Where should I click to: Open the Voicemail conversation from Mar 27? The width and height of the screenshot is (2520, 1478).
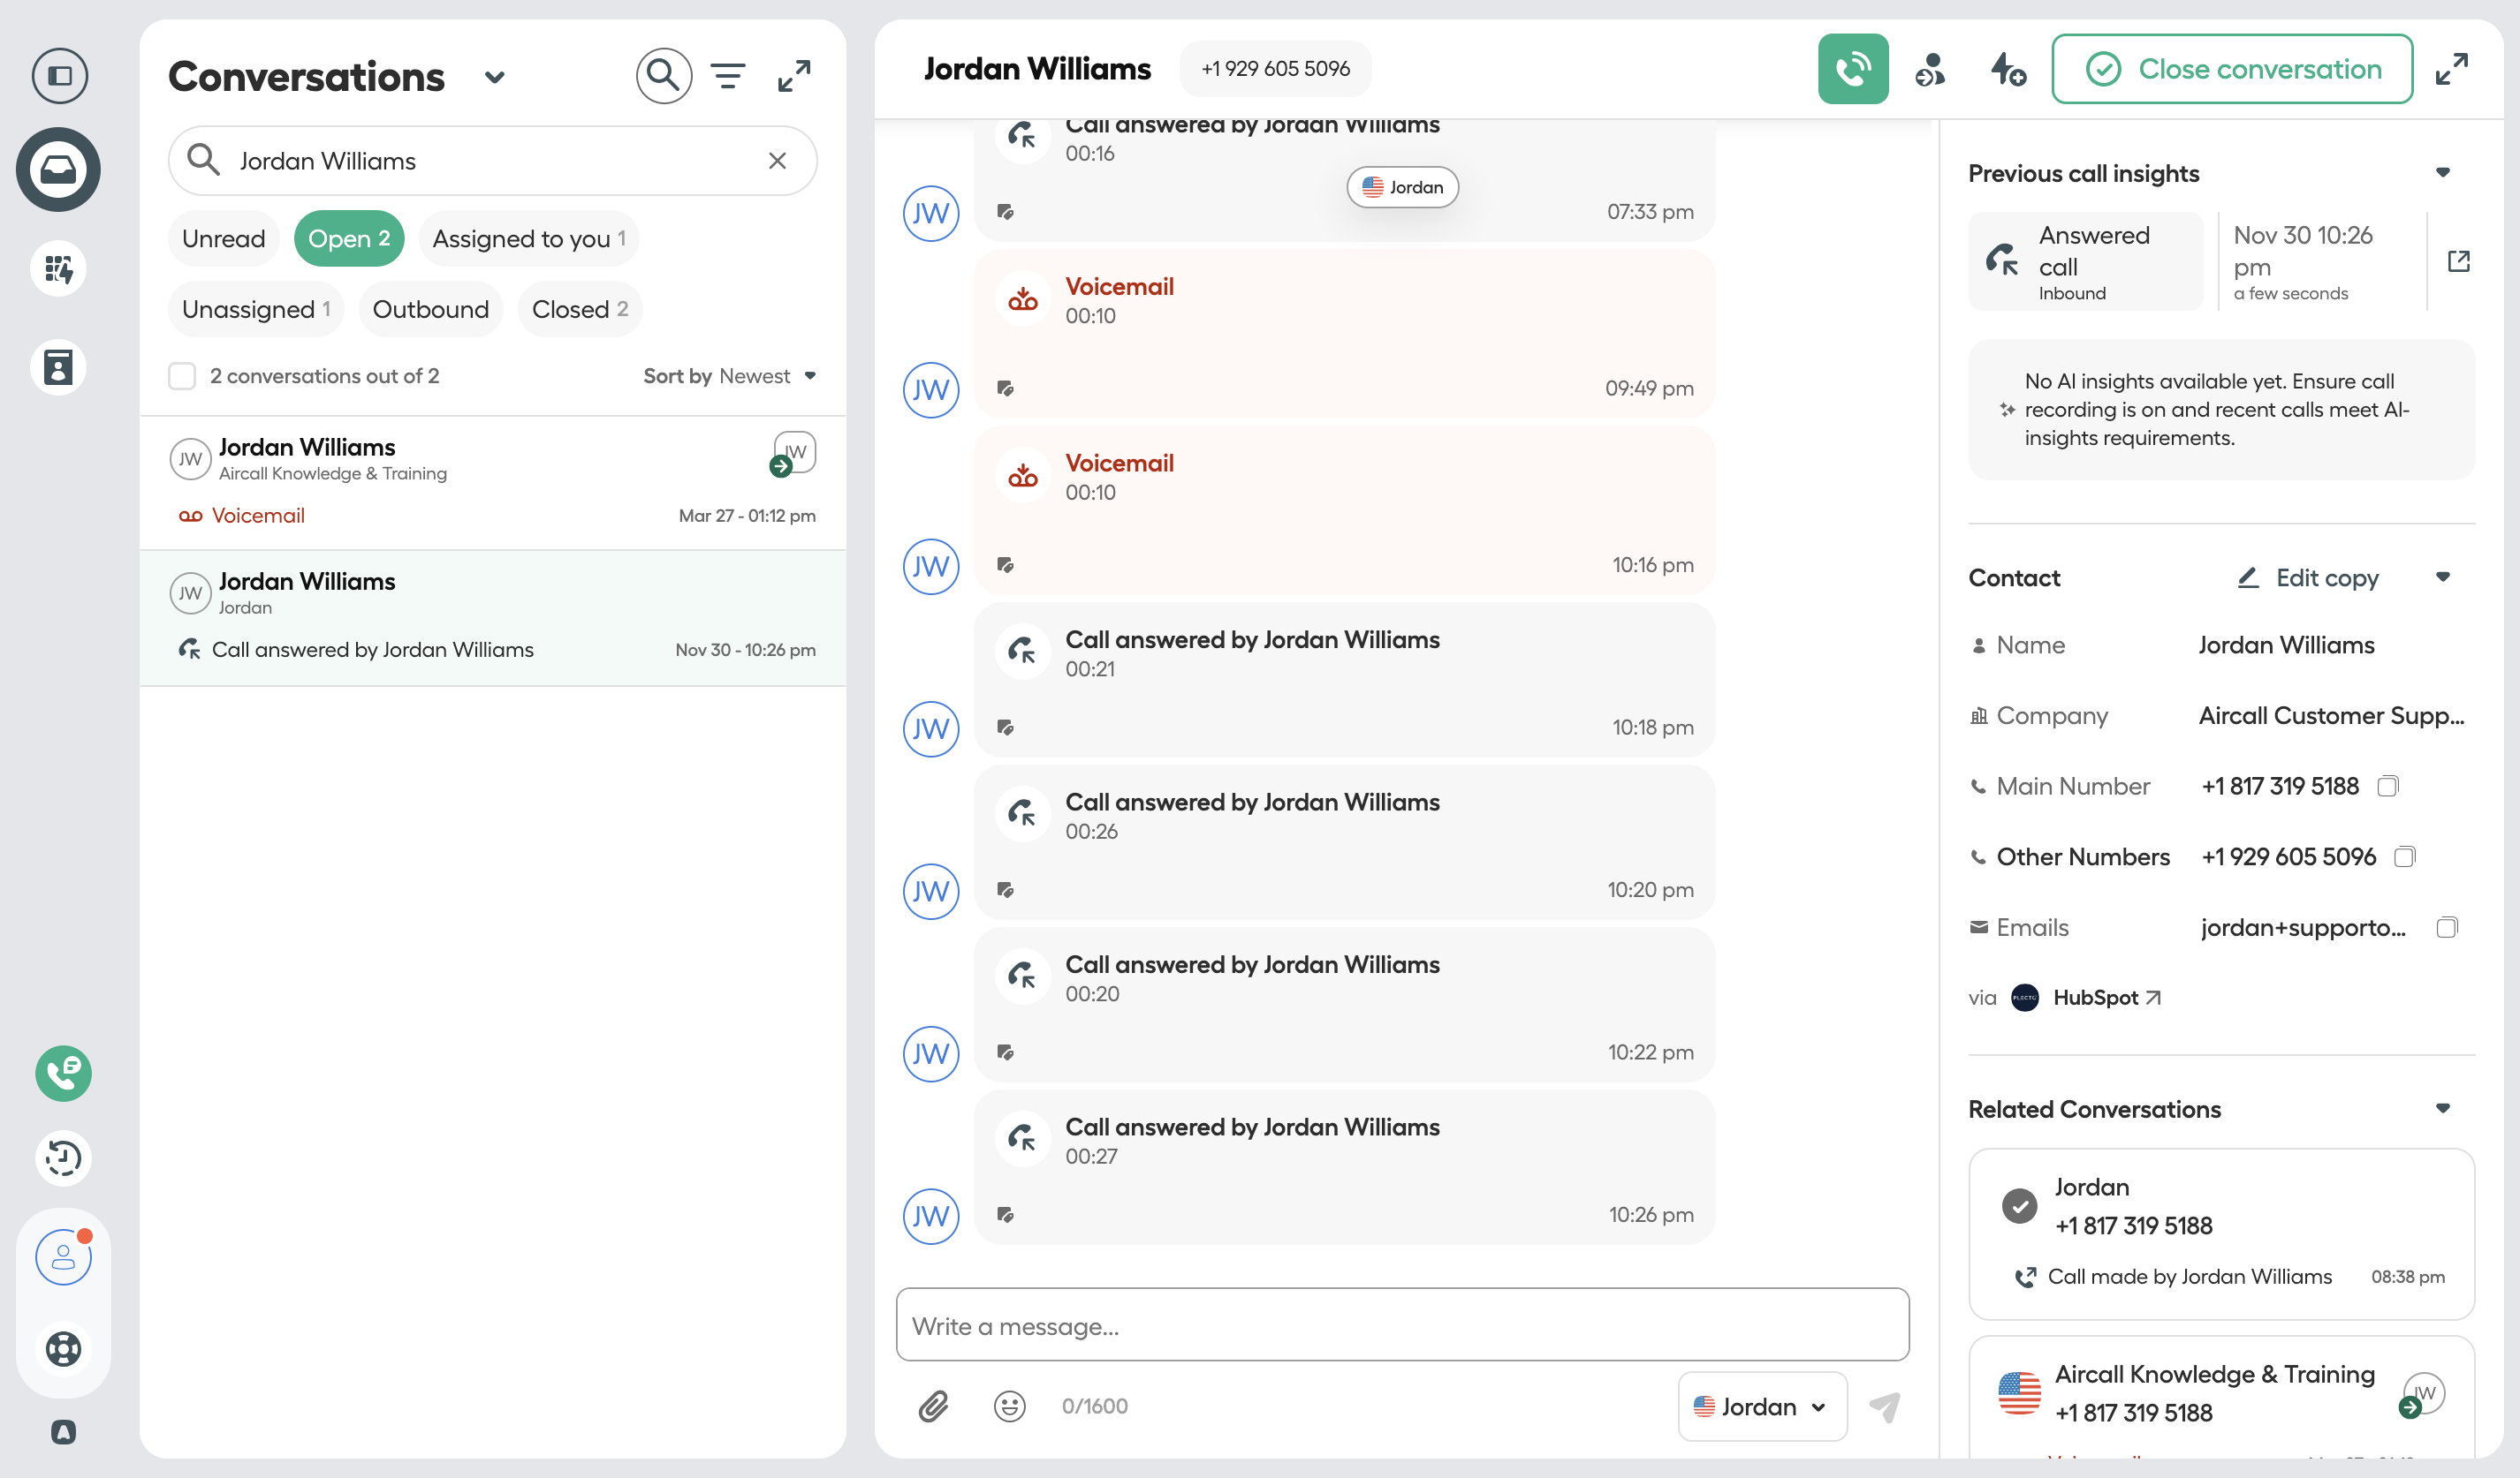coord(492,482)
